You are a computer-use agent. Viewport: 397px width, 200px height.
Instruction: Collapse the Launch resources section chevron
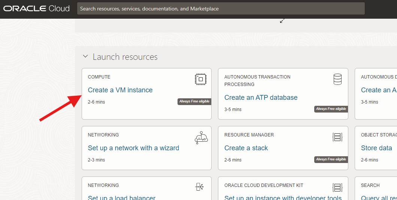coord(86,57)
